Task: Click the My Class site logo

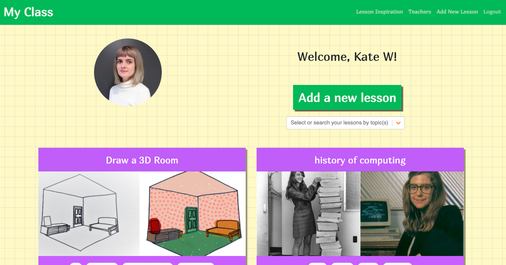Action: (x=29, y=12)
